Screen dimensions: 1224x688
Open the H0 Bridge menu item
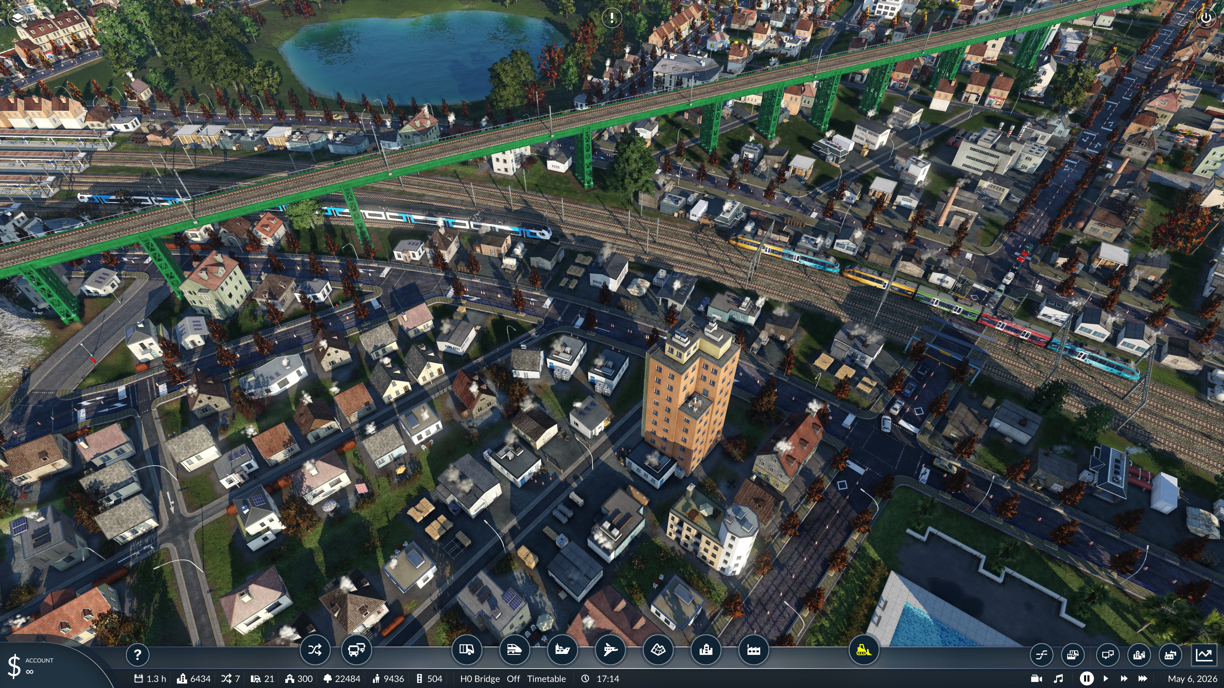click(x=480, y=678)
